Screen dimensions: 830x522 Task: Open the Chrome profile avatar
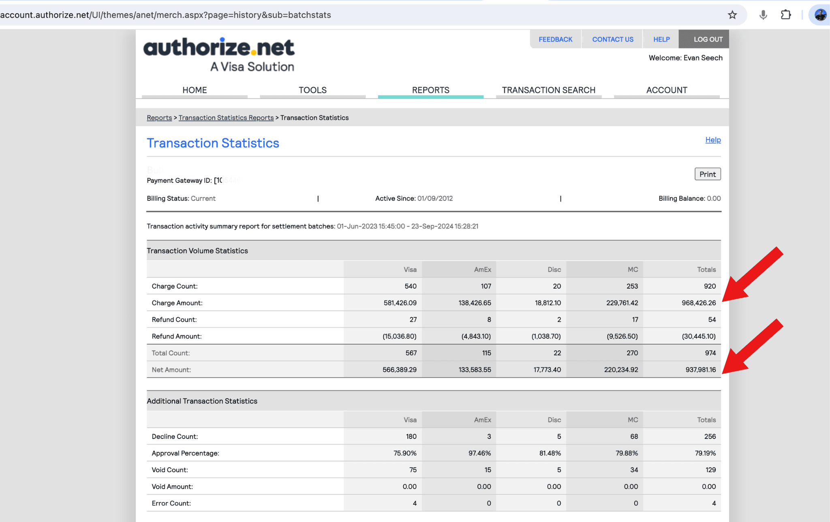coord(820,15)
